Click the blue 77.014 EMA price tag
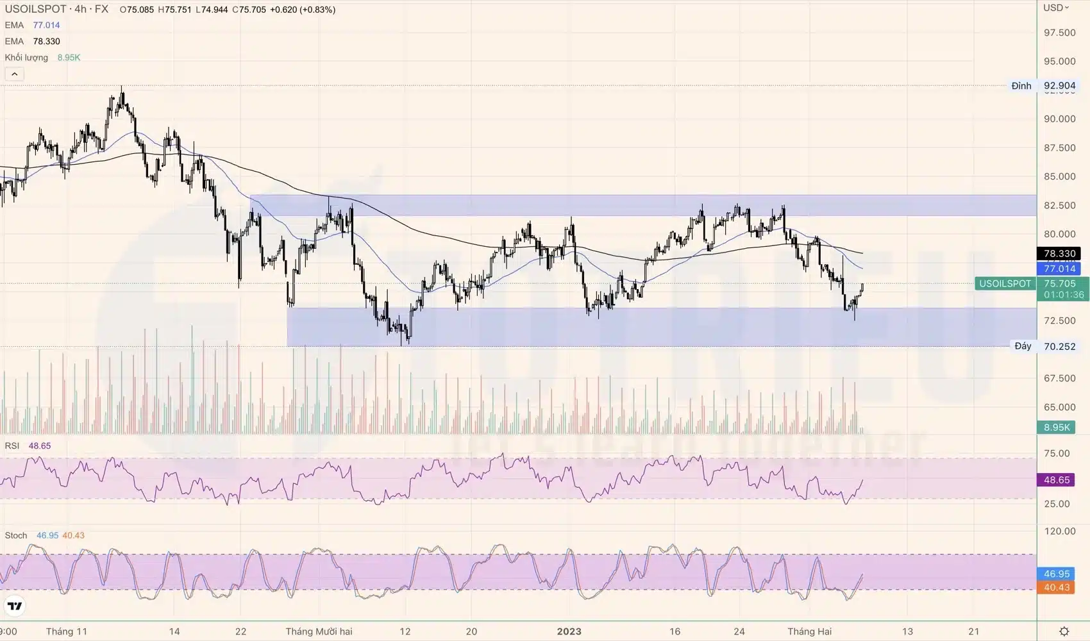The height and width of the screenshot is (641, 1090). [x=1059, y=269]
